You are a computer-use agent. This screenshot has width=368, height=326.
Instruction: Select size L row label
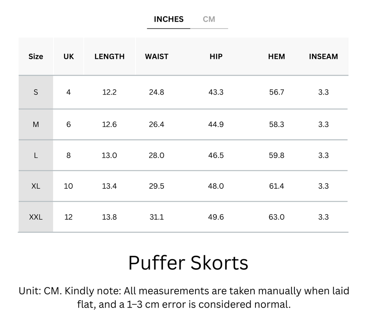point(36,155)
